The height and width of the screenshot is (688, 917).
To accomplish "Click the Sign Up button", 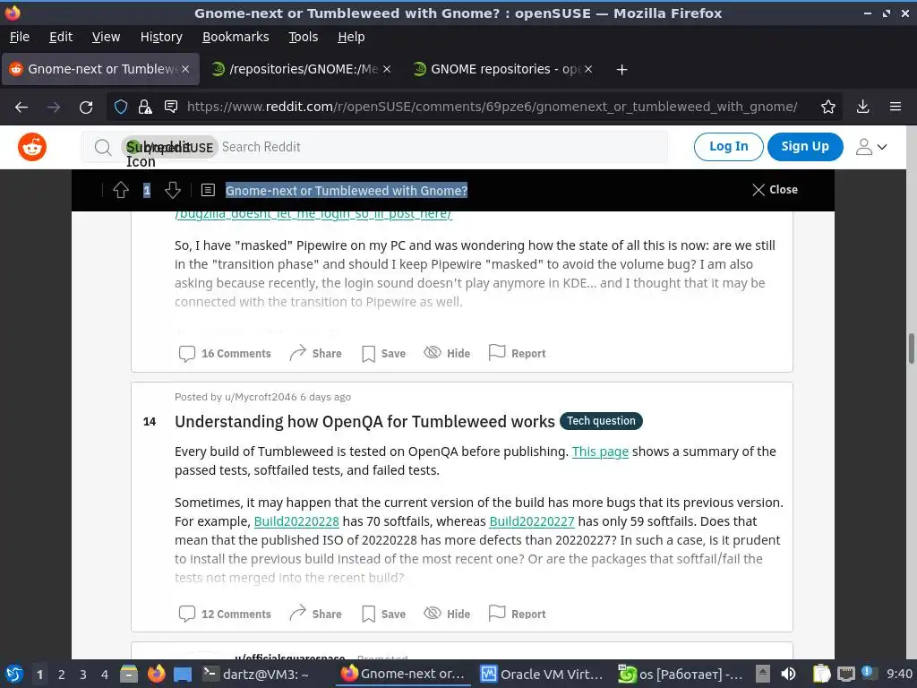I will 805,146.
